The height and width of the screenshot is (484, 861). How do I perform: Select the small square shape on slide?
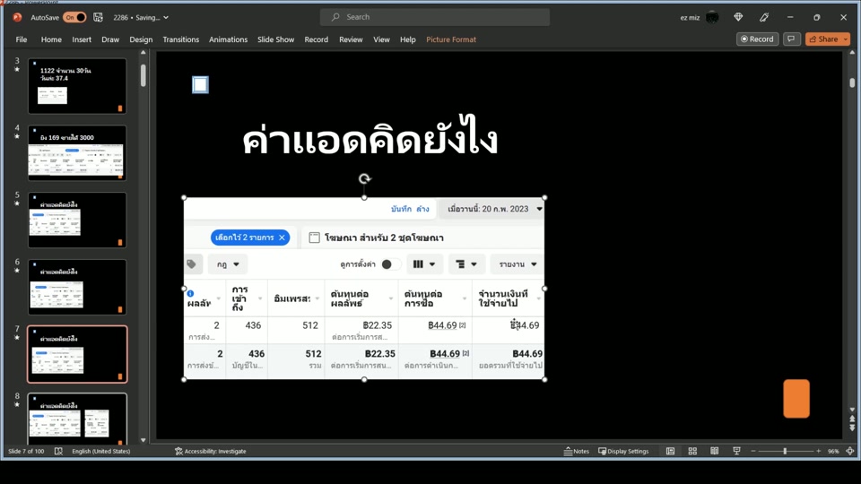[x=200, y=84]
